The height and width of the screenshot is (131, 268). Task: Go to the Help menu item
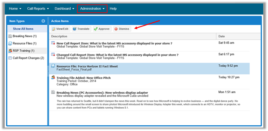tap(113, 9)
